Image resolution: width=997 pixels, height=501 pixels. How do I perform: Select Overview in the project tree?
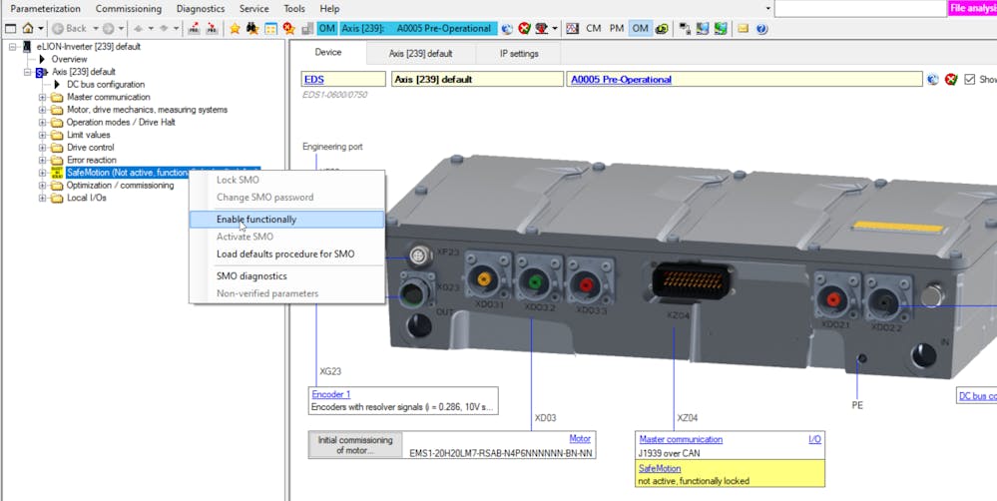69,60
